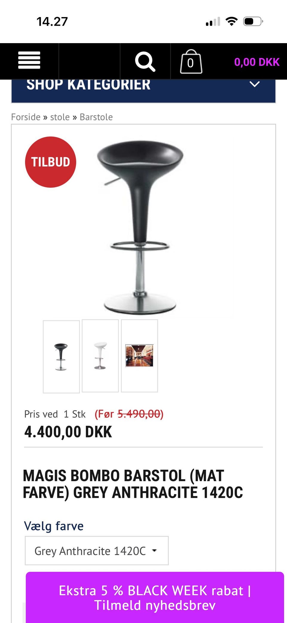Open the hamburger menu icon
Screen dimensions: 287x623
(x=29, y=60)
